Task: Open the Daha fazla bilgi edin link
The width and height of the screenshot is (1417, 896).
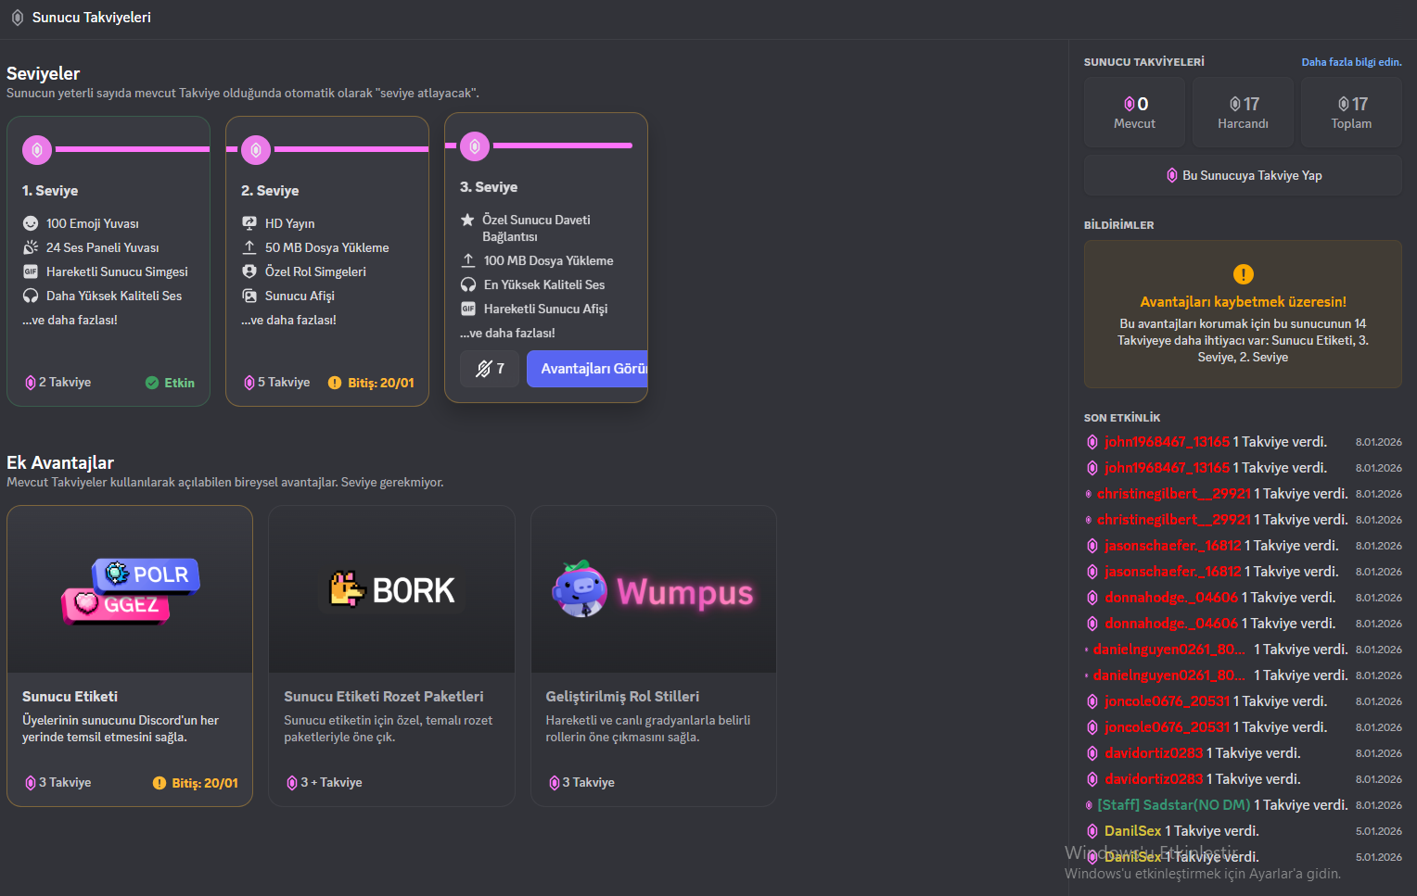Action: (1351, 62)
